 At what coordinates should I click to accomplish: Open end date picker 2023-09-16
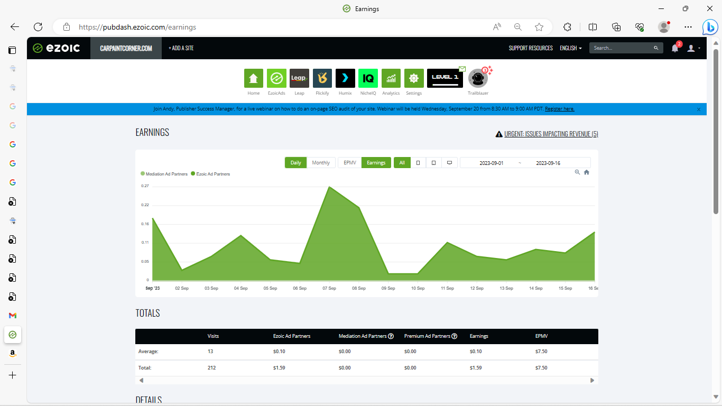(548, 163)
